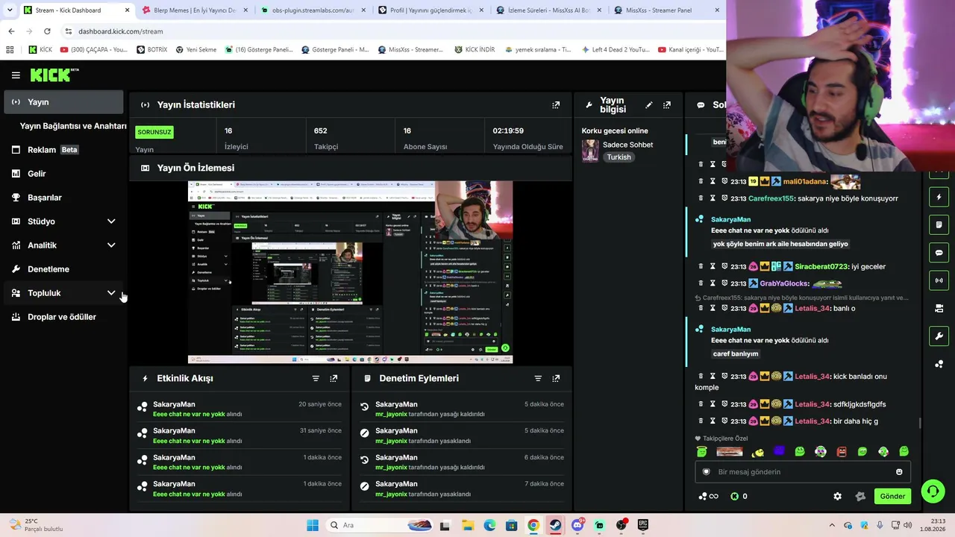Open the broadcast signal icon in the right sidebar
The image size is (955, 537).
(x=939, y=280)
